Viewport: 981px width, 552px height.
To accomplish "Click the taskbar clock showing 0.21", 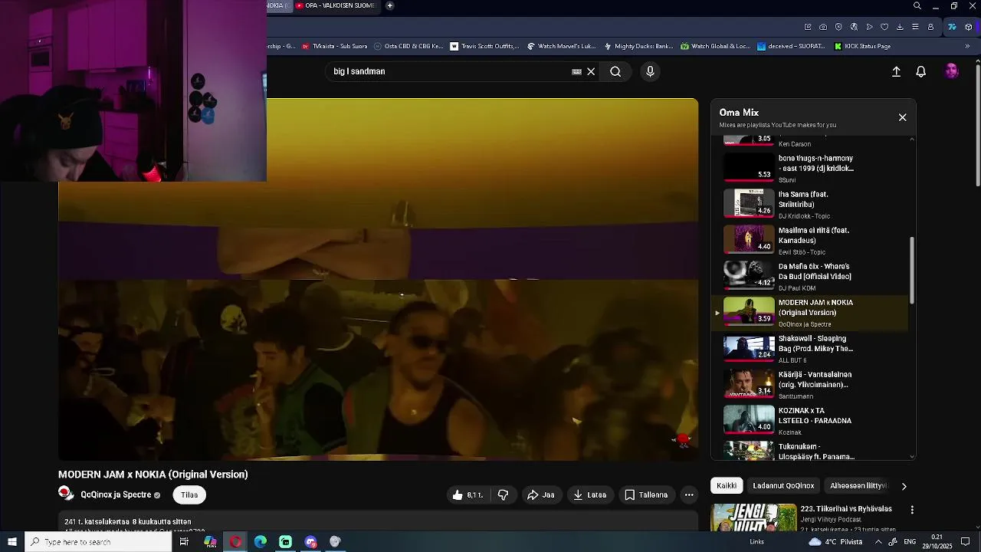I will coord(937,541).
